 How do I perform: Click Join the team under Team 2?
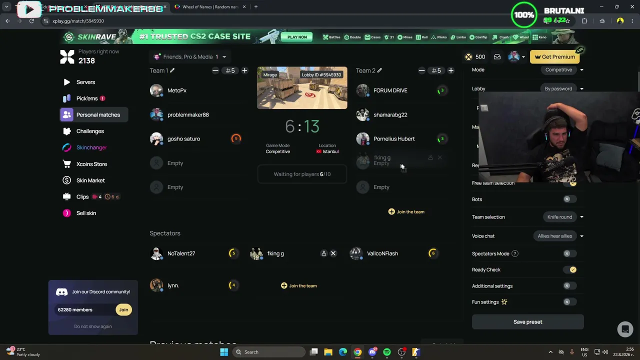(x=406, y=212)
